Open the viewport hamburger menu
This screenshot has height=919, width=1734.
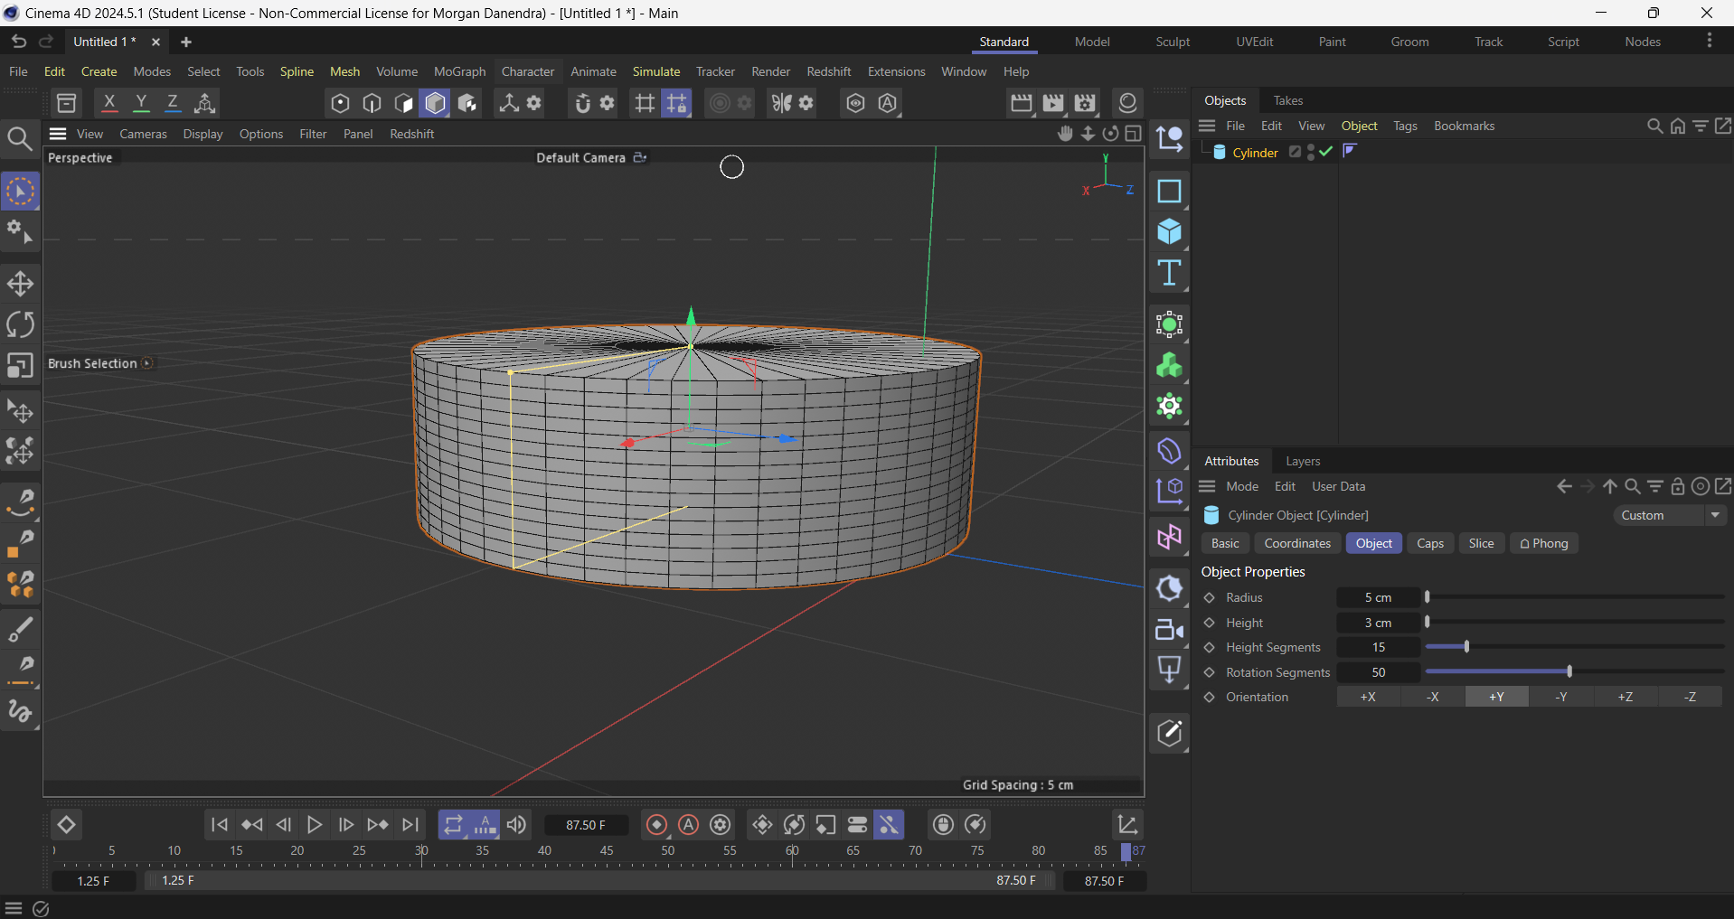(x=59, y=134)
